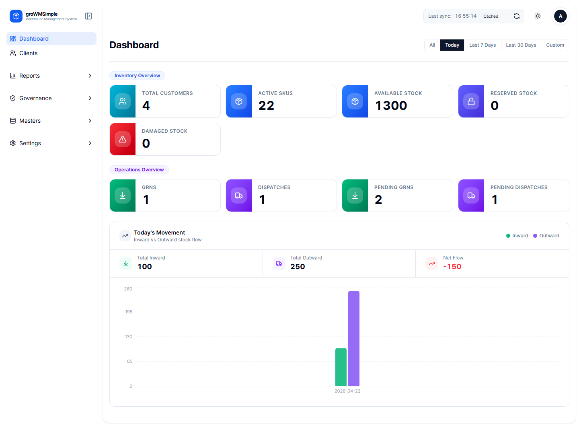Image resolution: width=579 pixels, height=426 pixels.
Task: Click the Total Customers people icon
Action: (123, 101)
